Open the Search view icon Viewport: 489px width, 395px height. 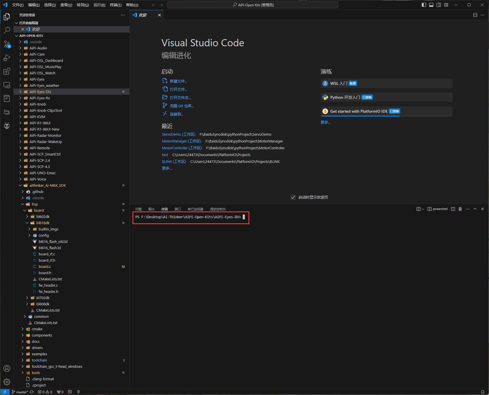tap(7, 30)
